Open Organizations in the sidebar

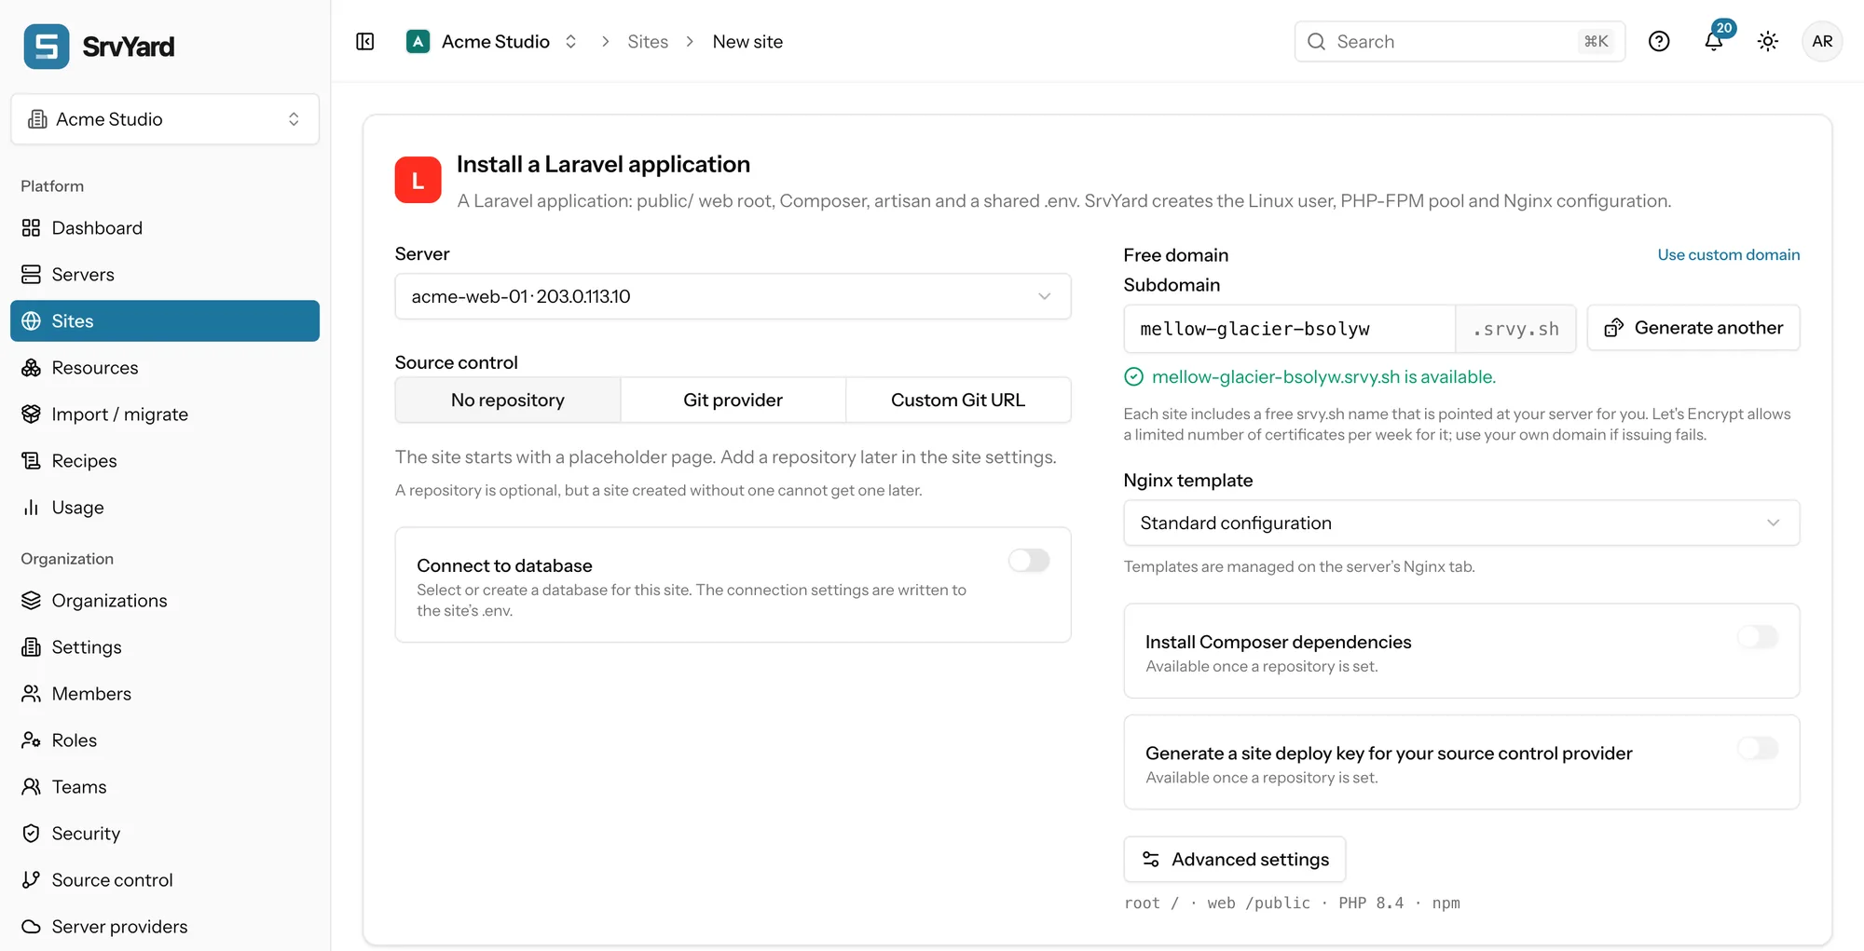[x=165, y=601]
